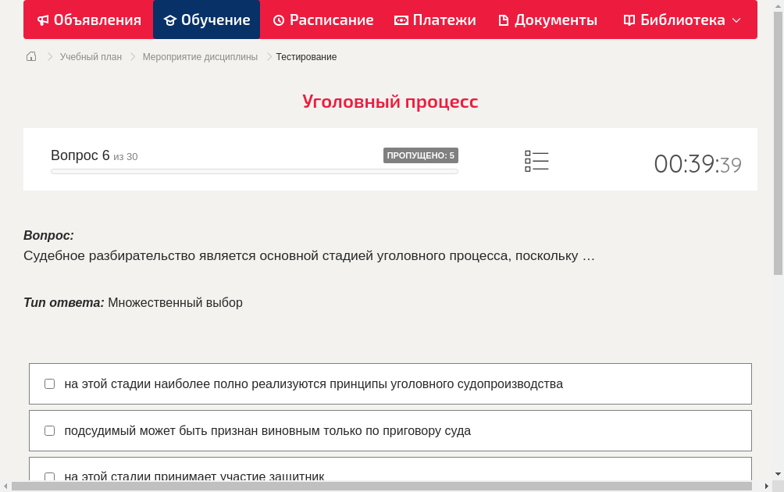Check the answer about приговор суда
Viewport: 784px width, 492px height.
click(49, 430)
